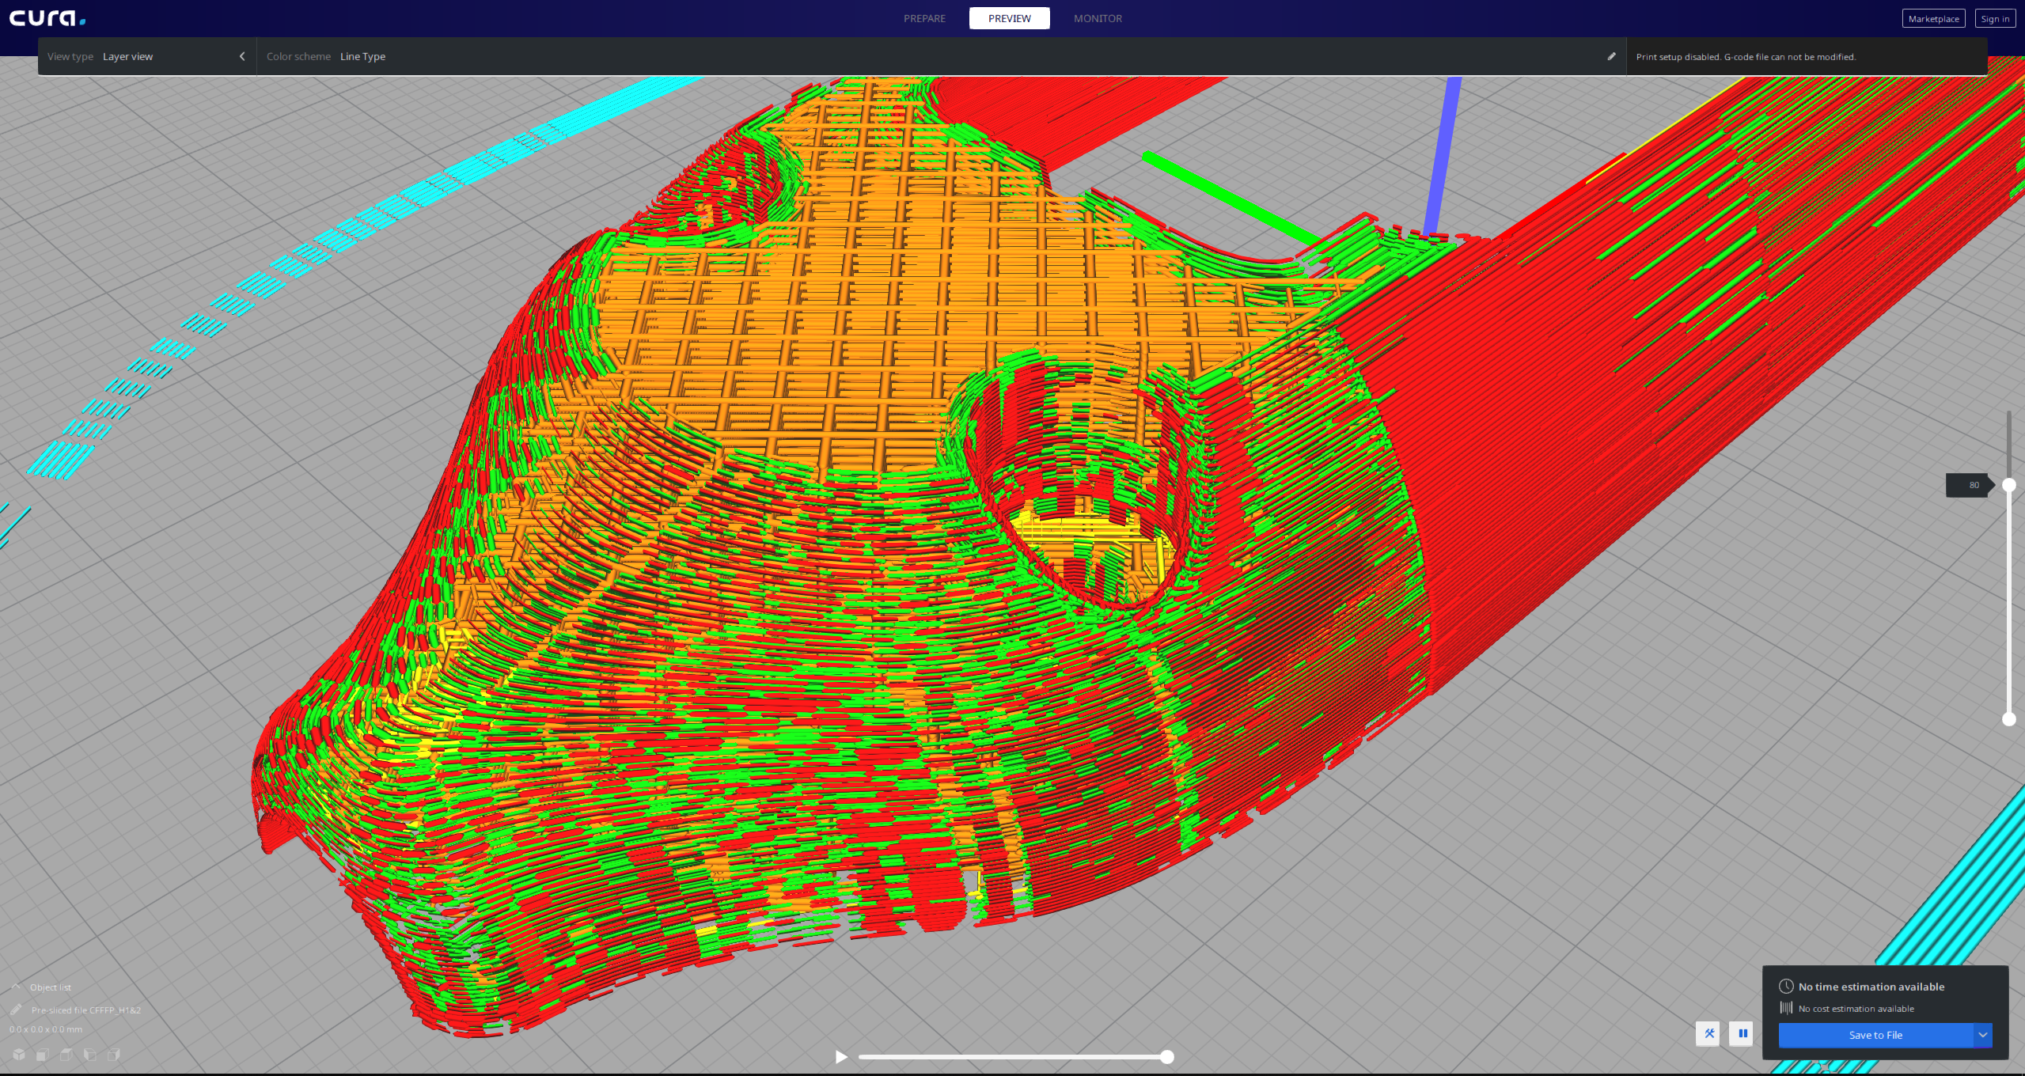Switch to top view cube icon
The height and width of the screenshot is (1076, 2025).
point(66,1054)
